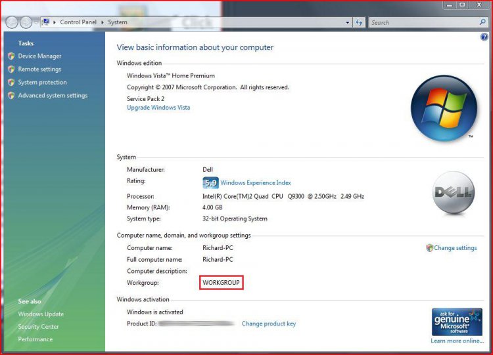Expand the arrow before Control Panel breadcrumb

click(55, 22)
